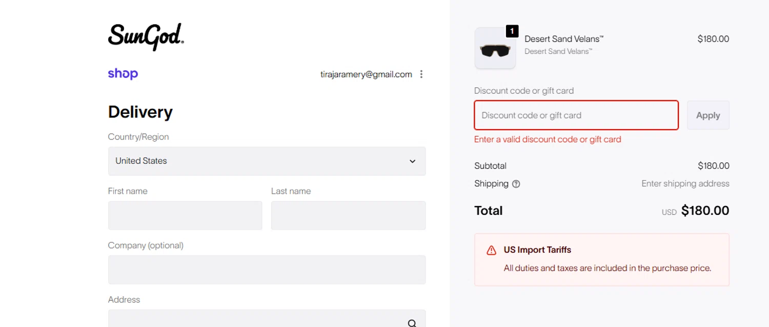Click the US Import Tariffs warning icon
Image resolution: width=769 pixels, height=327 pixels.
[491, 250]
